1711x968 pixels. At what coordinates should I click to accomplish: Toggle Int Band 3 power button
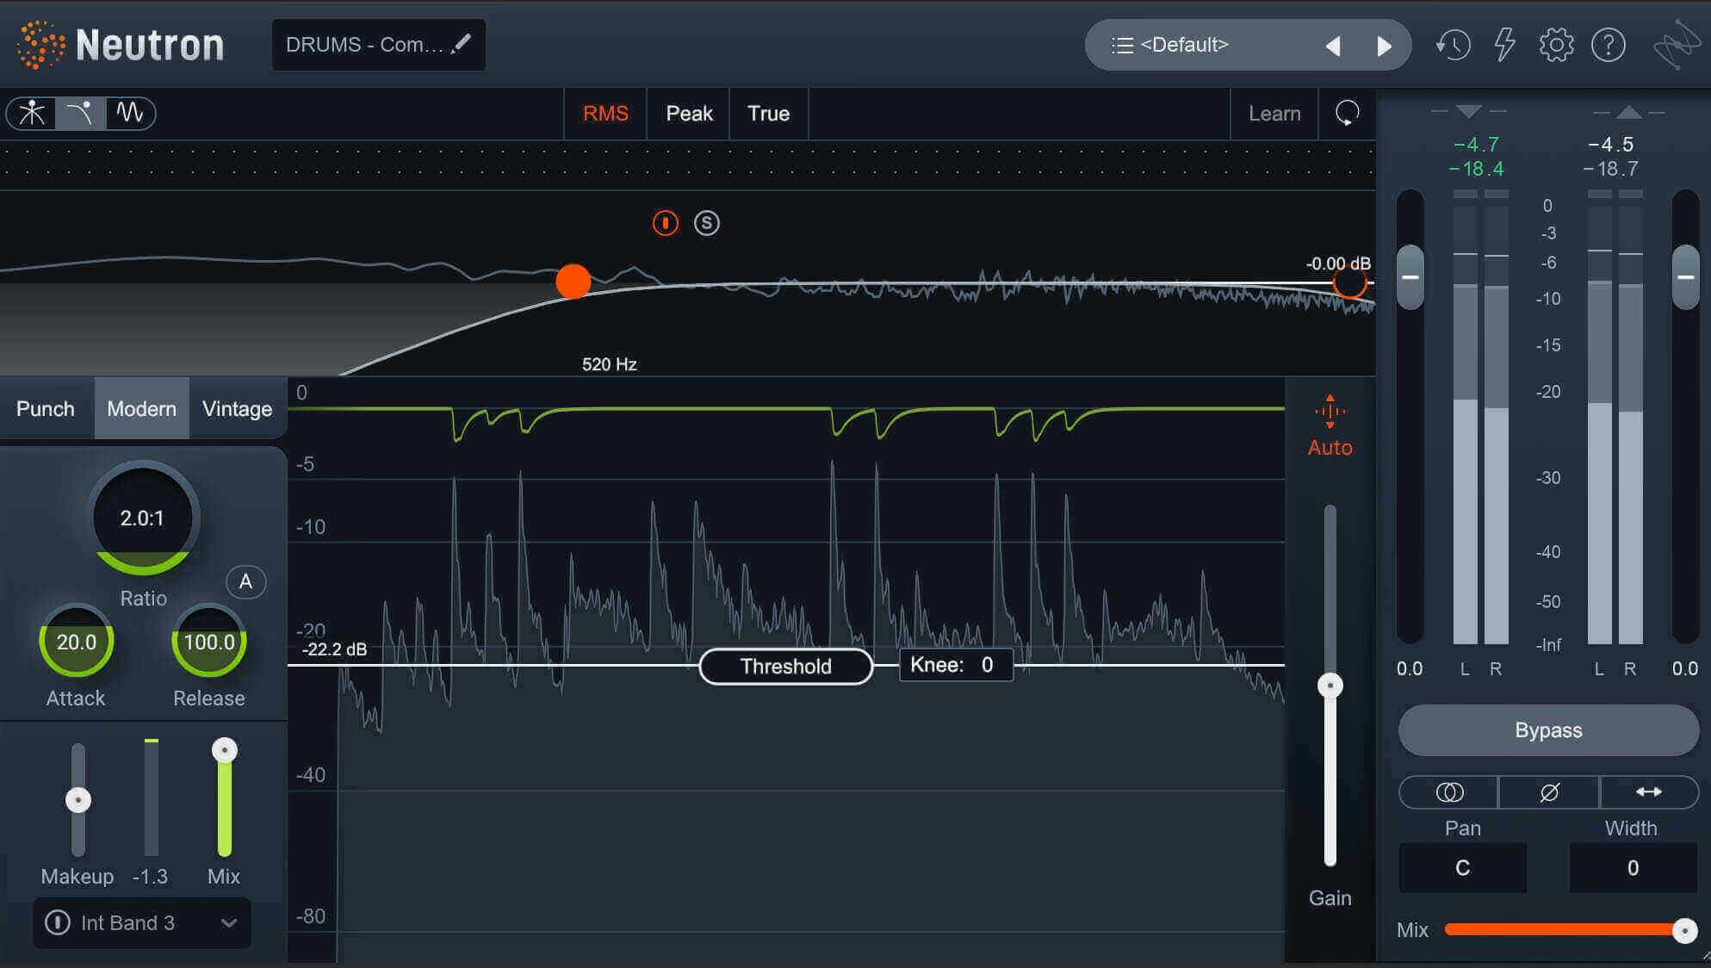tap(58, 922)
